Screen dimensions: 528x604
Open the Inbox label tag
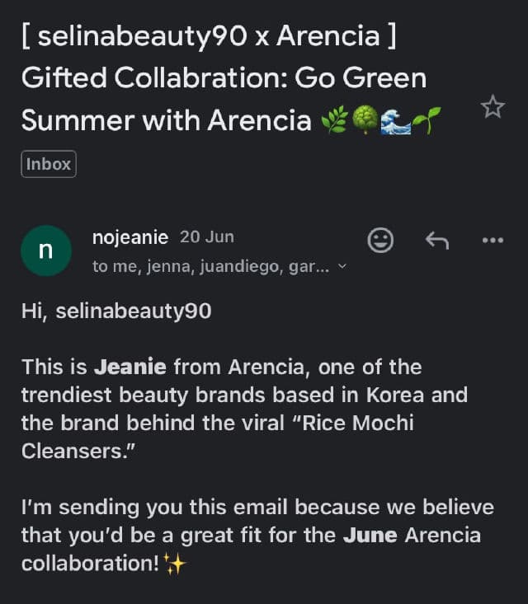pos(48,164)
